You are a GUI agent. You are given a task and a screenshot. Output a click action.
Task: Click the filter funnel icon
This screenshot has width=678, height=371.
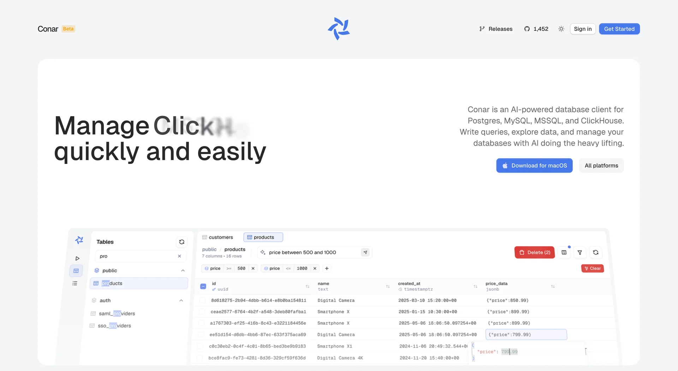tap(580, 252)
